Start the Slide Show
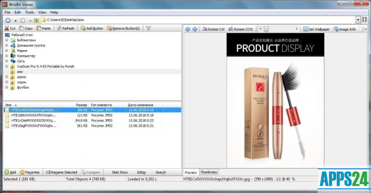This screenshot has height=193, width=371. [120, 172]
